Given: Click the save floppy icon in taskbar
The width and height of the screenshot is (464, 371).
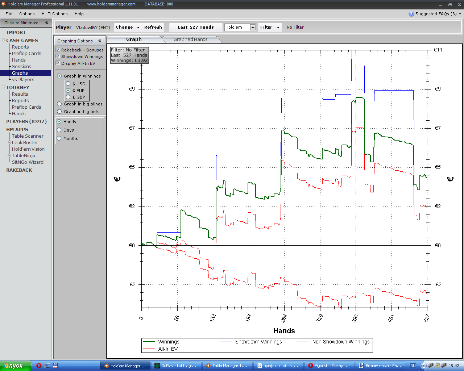Looking at the screenshot, I should [55, 366].
